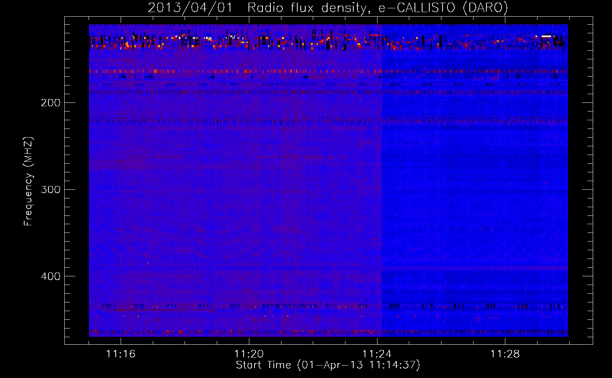Screen dimensions: 612x378
Task: Click the date '2013/04/01' in the title
Action: (x=190, y=8)
